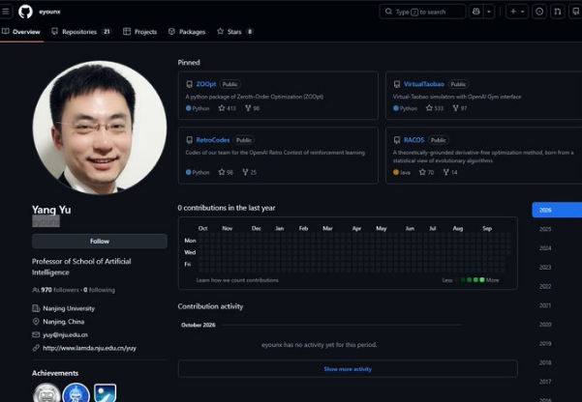The height and width of the screenshot is (402, 582).
Task: Select the 2018 contribution year
Action: (x=545, y=362)
